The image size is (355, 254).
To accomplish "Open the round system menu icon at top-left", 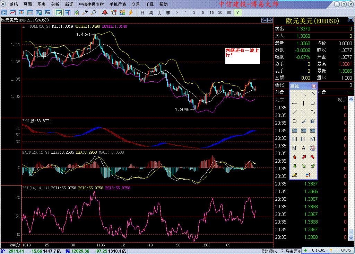I will click(4, 4).
